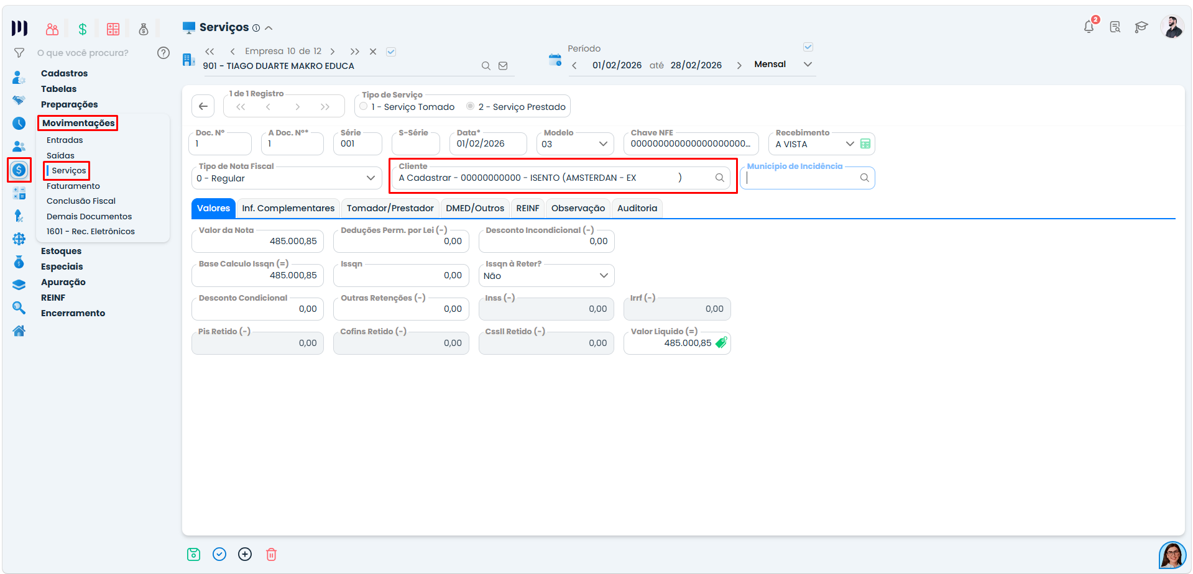
Task: Select the two-people sidebar icon
Action: coord(19,147)
